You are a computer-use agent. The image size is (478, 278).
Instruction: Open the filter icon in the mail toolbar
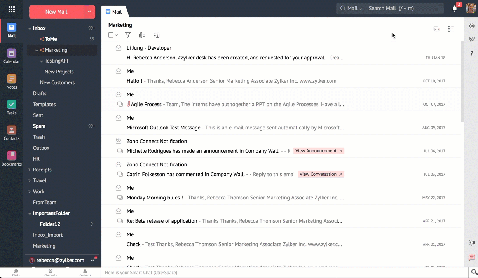(x=127, y=35)
